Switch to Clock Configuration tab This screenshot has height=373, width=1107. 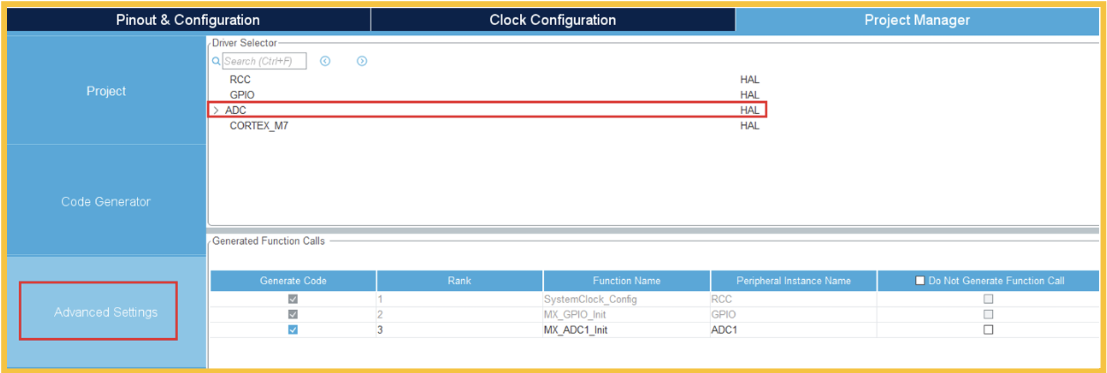(552, 20)
